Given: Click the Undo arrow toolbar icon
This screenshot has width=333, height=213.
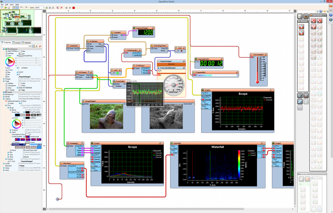Looking at the screenshot, I should pyautogui.click(x=21, y=8).
